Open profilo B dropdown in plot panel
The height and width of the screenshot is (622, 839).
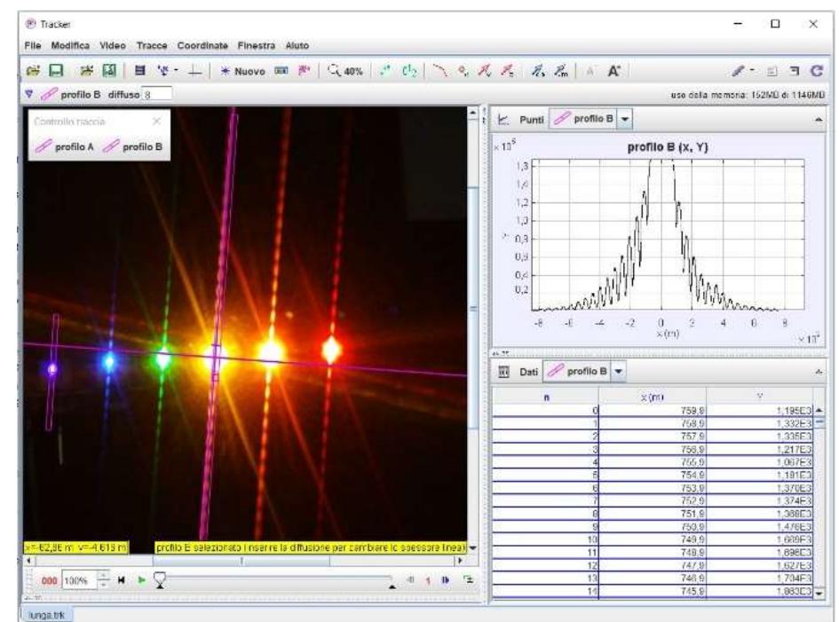coord(624,119)
